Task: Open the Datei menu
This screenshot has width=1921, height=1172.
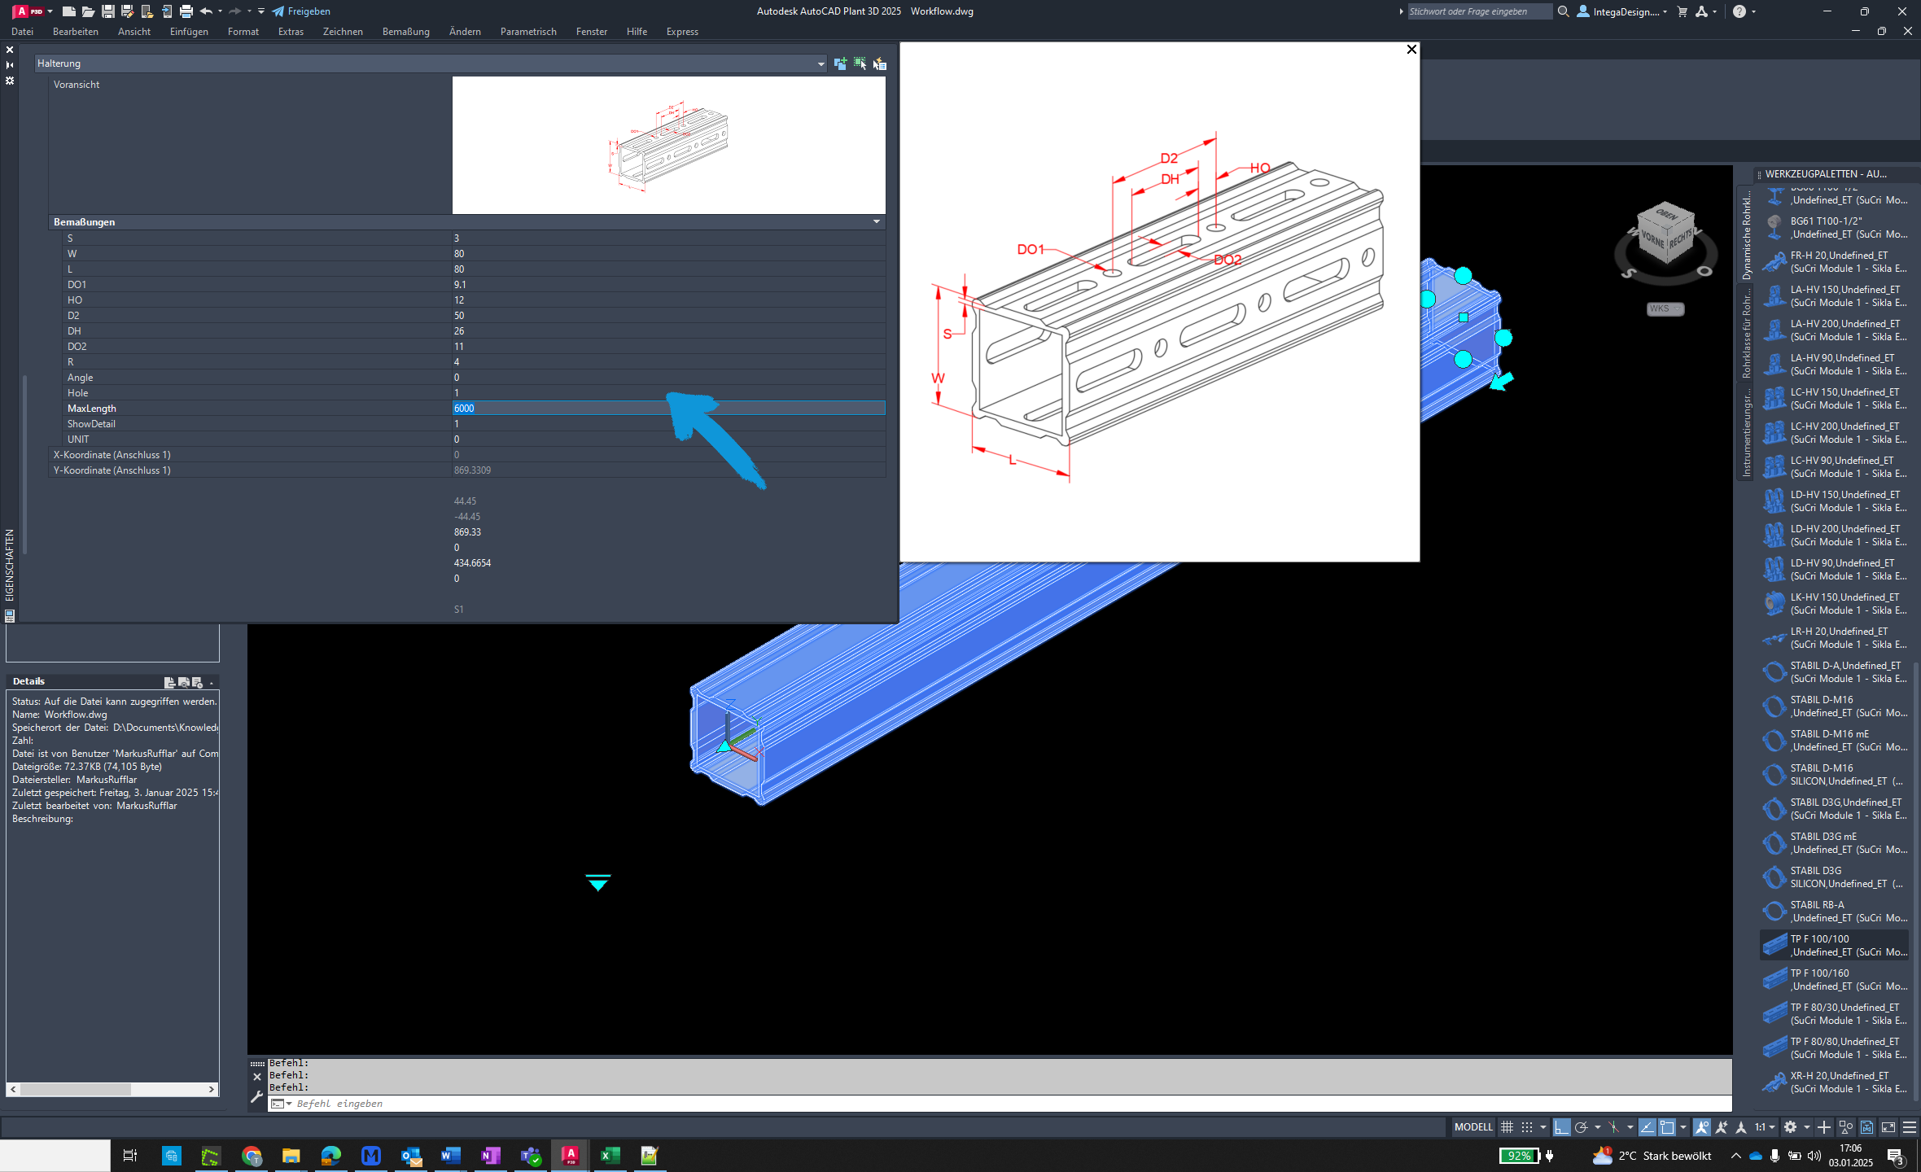Action: [x=22, y=32]
